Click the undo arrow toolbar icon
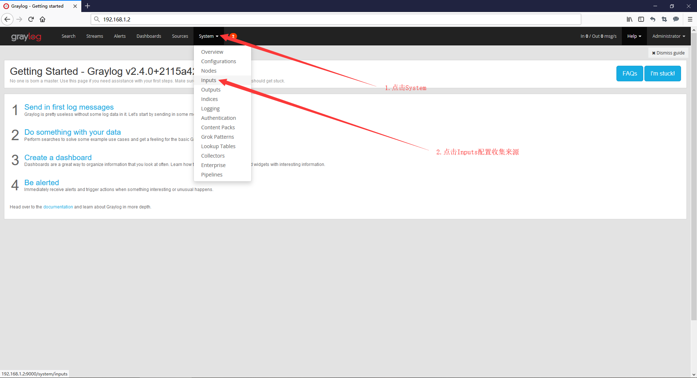 (x=653, y=19)
